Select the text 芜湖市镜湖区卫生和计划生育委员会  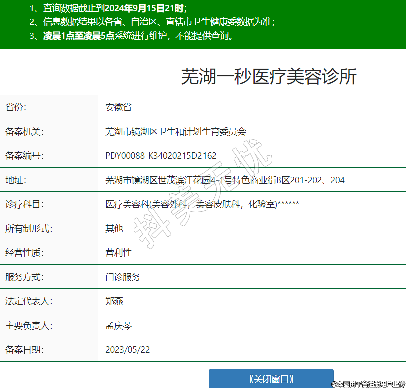point(175,131)
